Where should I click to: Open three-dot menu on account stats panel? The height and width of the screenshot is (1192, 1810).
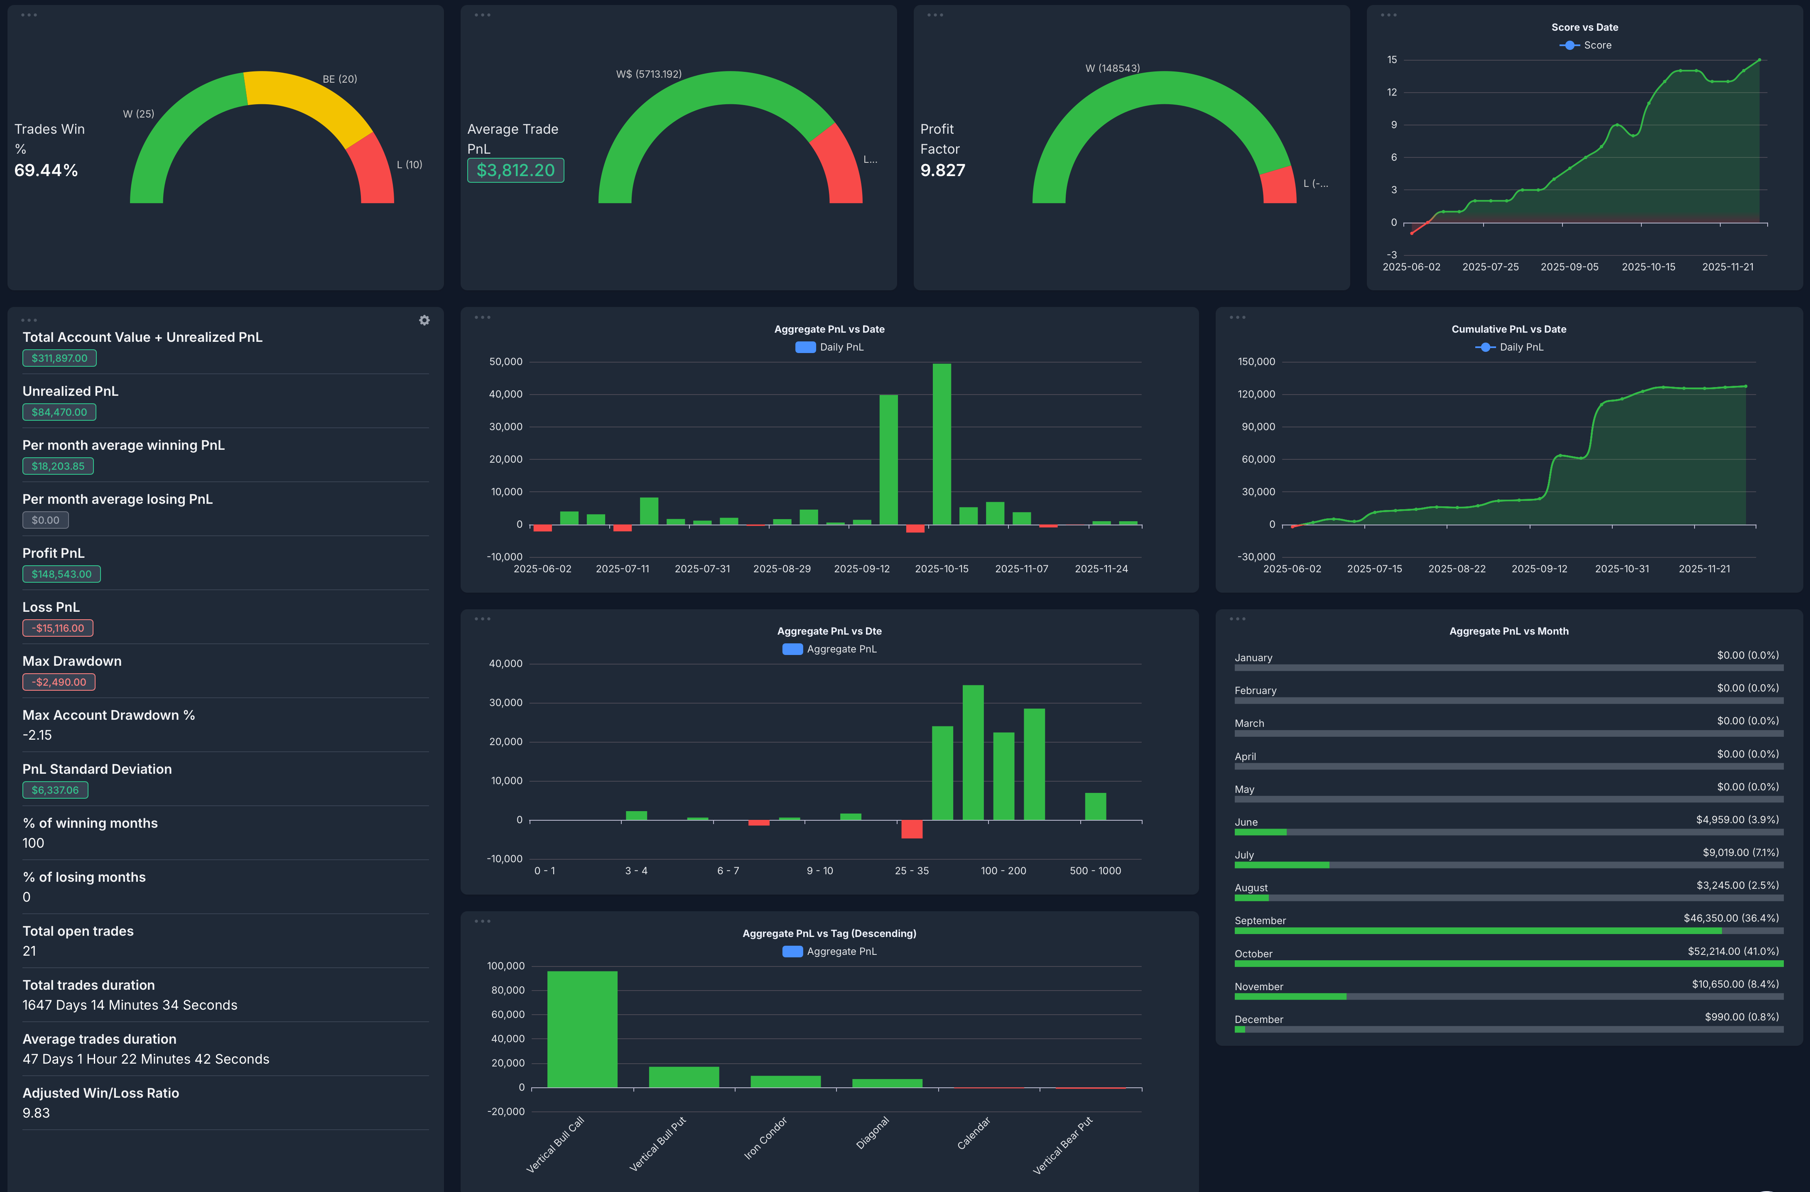coord(29,320)
